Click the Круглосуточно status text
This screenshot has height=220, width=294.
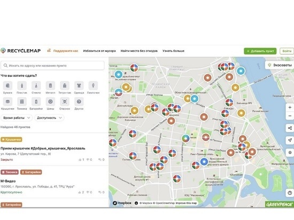(x=11, y=192)
